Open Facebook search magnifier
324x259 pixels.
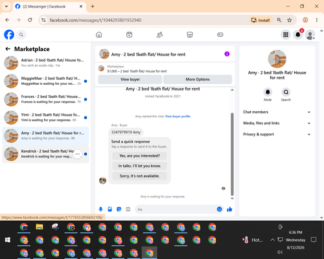tap(21, 34)
